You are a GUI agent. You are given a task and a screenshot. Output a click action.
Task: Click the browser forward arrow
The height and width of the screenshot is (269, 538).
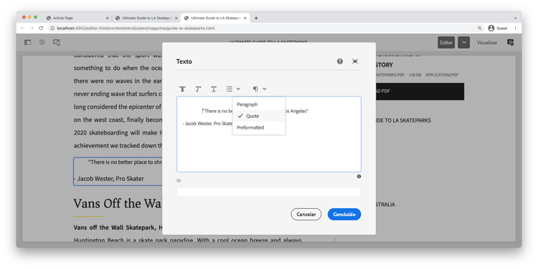pyautogui.click(x=32, y=28)
